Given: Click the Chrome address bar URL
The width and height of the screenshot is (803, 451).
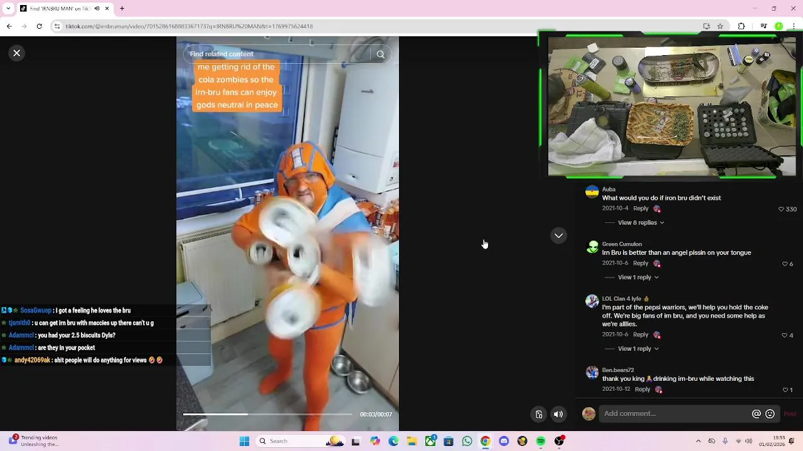Looking at the screenshot, I should point(189,26).
